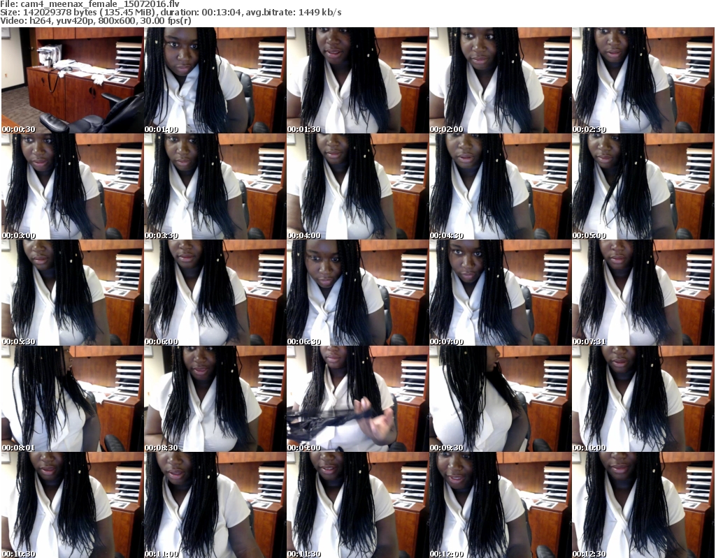Open the frame stamped 00:05:00
The height and width of the screenshot is (558, 716).
[643, 186]
